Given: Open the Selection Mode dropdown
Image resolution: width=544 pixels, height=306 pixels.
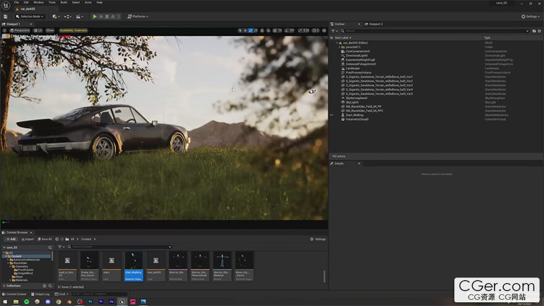Looking at the screenshot, I should pyautogui.click(x=29, y=17).
